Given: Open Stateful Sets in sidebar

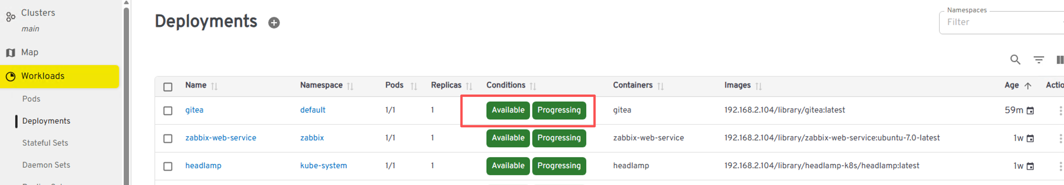Looking at the screenshot, I should point(45,143).
